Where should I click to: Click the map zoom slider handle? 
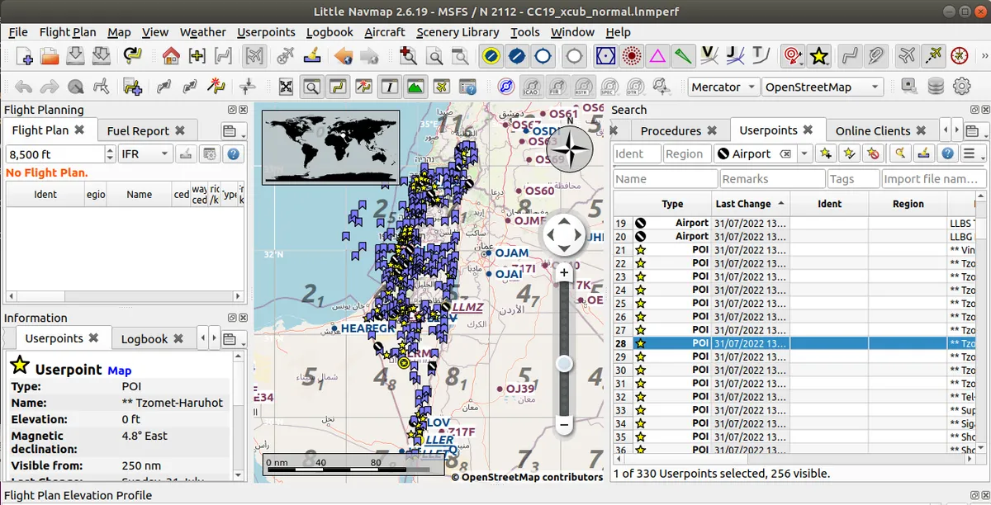point(564,363)
